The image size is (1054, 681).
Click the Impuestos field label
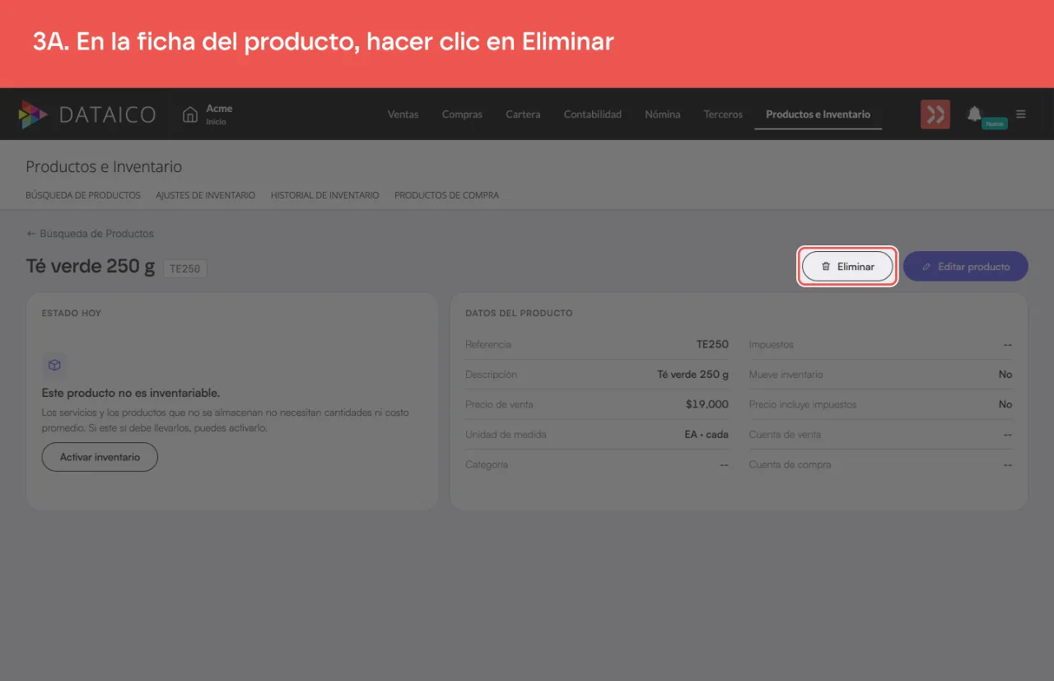(772, 344)
